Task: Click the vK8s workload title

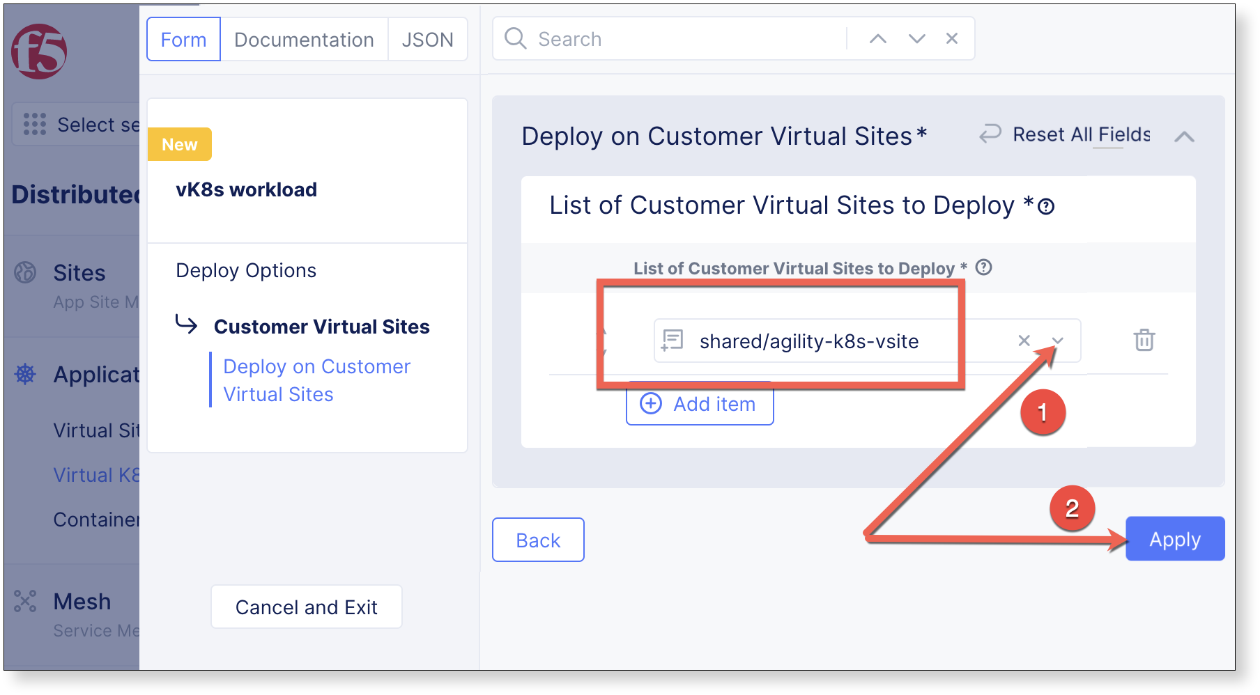Action: coord(246,189)
